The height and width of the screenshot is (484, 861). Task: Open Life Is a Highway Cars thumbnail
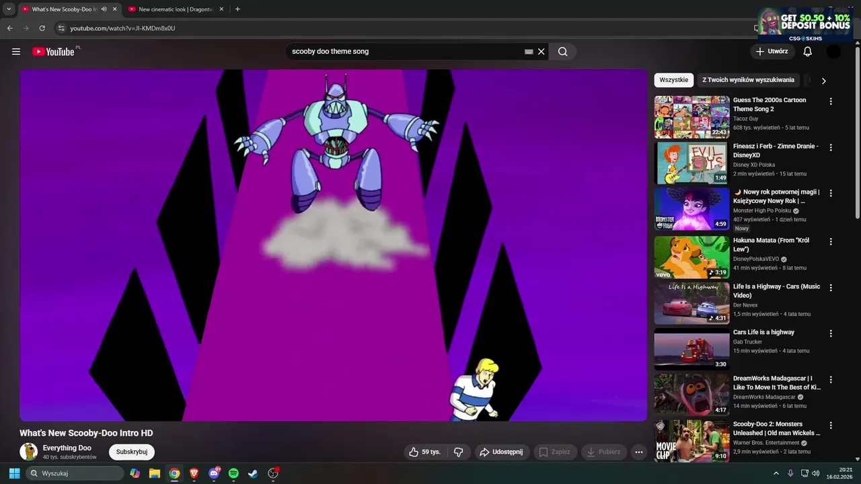tap(691, 303)
